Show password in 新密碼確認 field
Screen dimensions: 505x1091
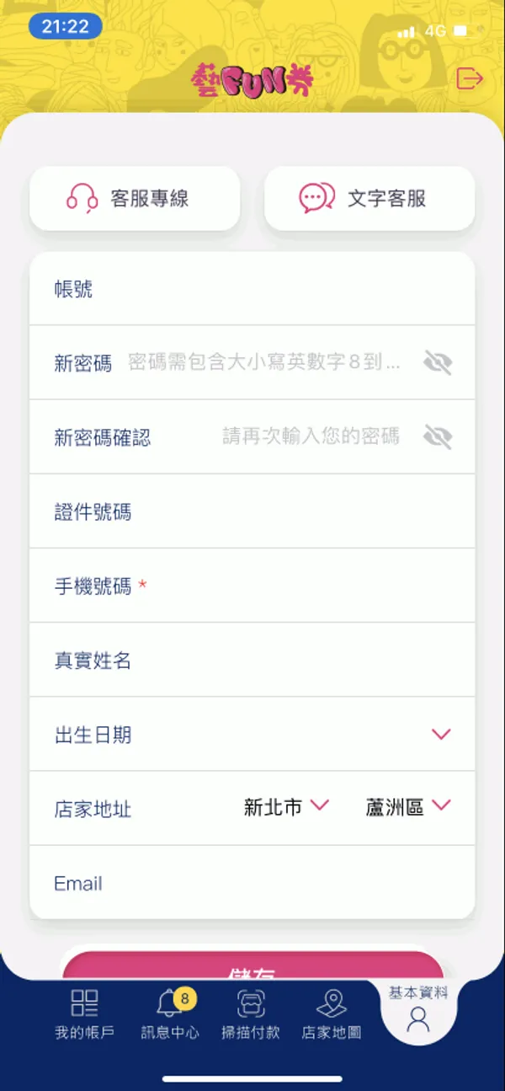(x=437, y=436)
